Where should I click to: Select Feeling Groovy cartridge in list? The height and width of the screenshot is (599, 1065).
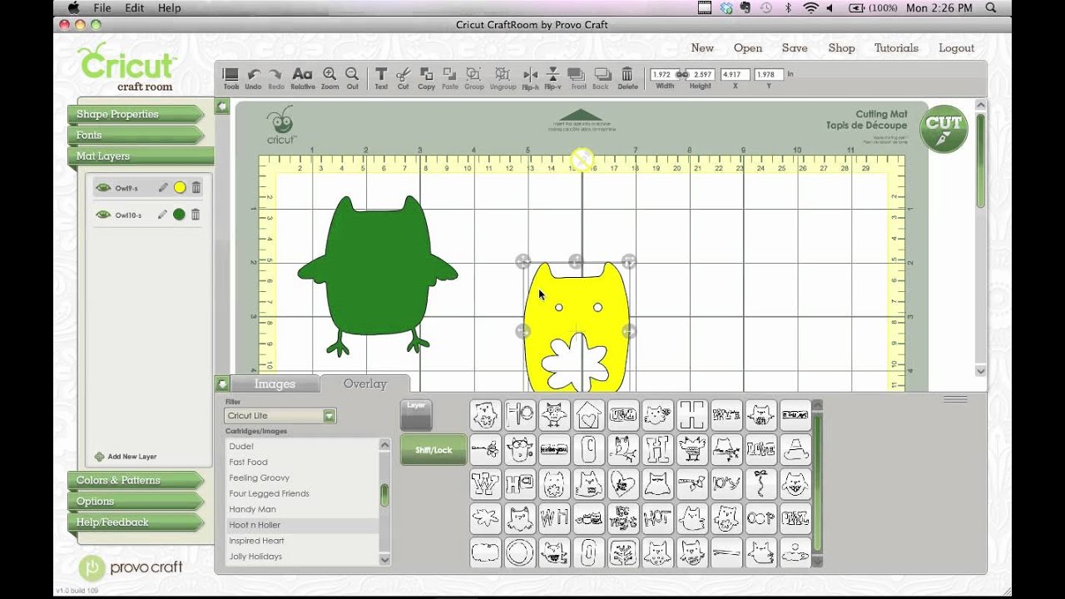click(302, 478)
